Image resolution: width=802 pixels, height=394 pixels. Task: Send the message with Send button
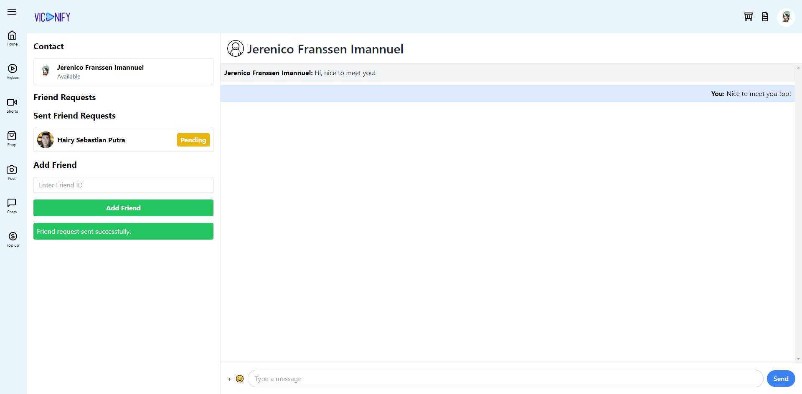click(781, 379)
